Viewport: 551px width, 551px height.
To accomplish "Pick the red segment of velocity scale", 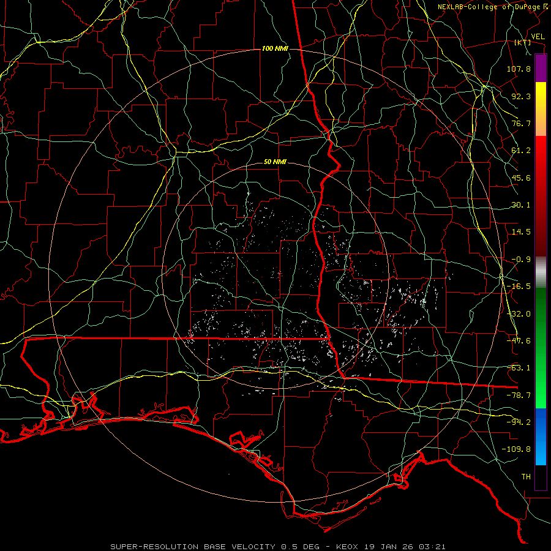I will [541, 196].
